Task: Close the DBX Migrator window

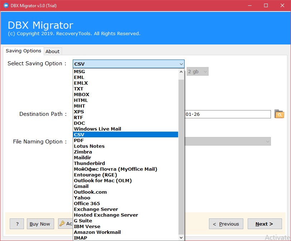Action: 282,6
